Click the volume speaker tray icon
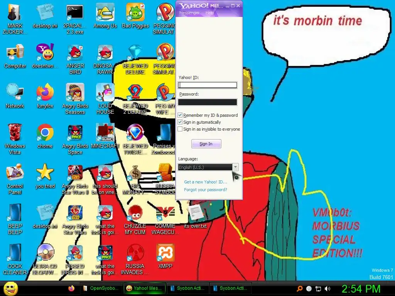This screenshot has width=395, height=296. [x=327, y=289]
